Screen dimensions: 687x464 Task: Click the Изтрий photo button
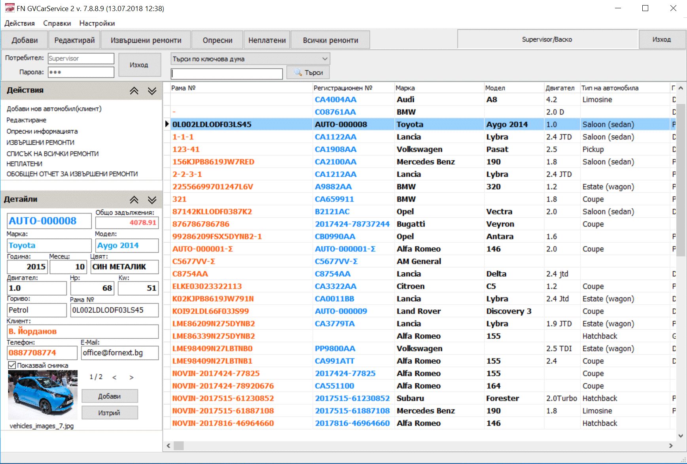tap(110, 413)
